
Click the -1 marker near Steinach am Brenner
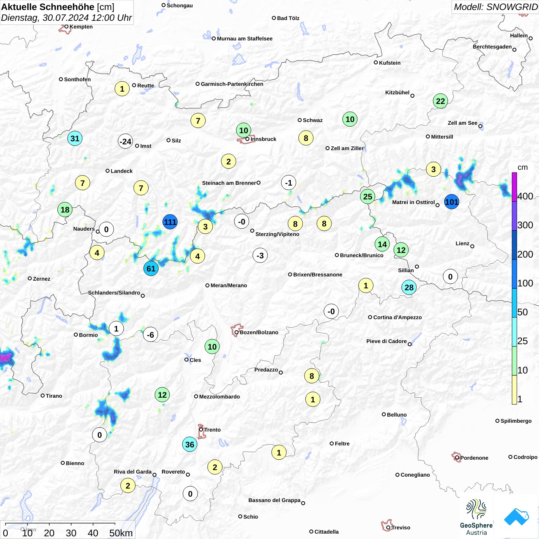(289, 183)
